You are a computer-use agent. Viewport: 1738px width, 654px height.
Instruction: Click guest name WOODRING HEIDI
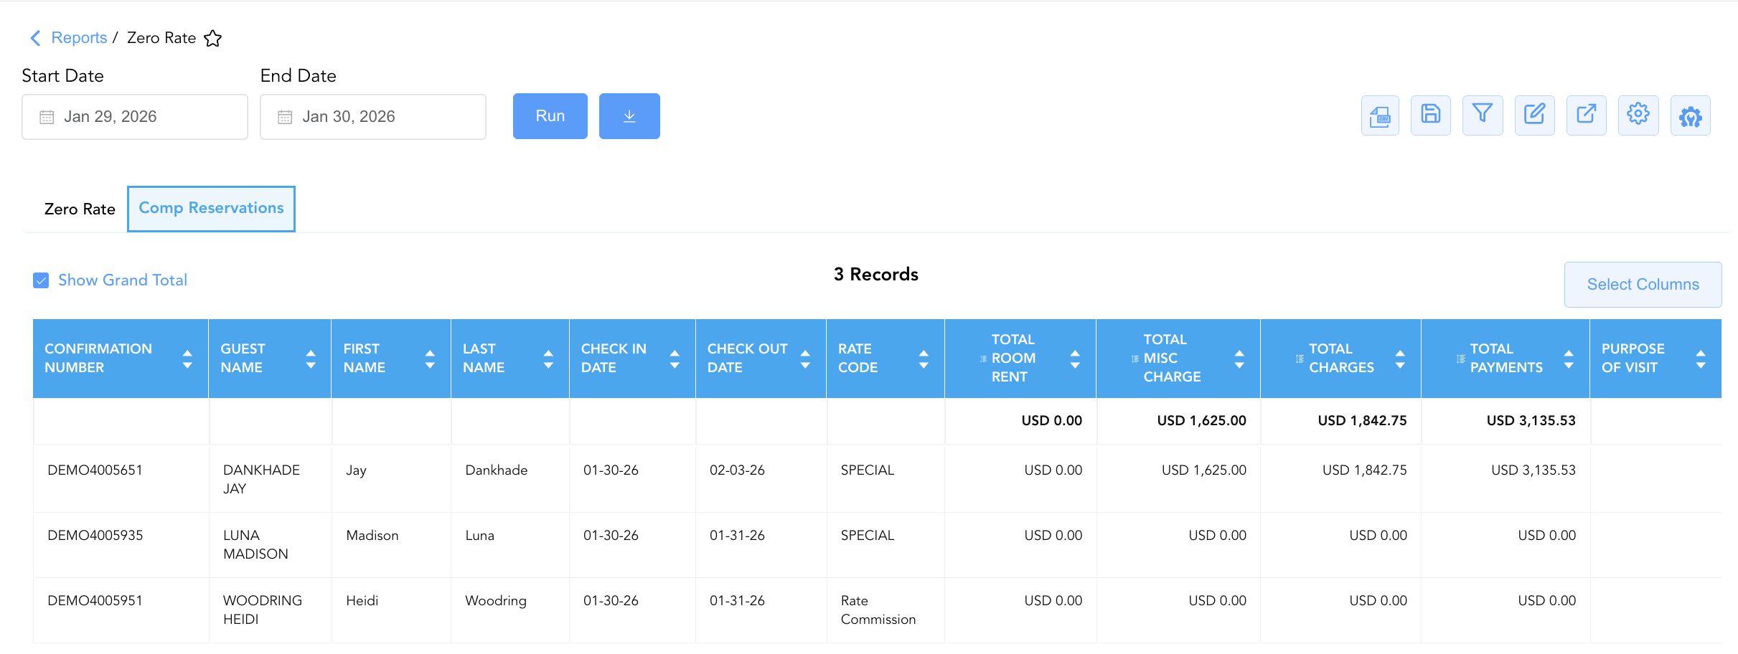click(263, 610)
